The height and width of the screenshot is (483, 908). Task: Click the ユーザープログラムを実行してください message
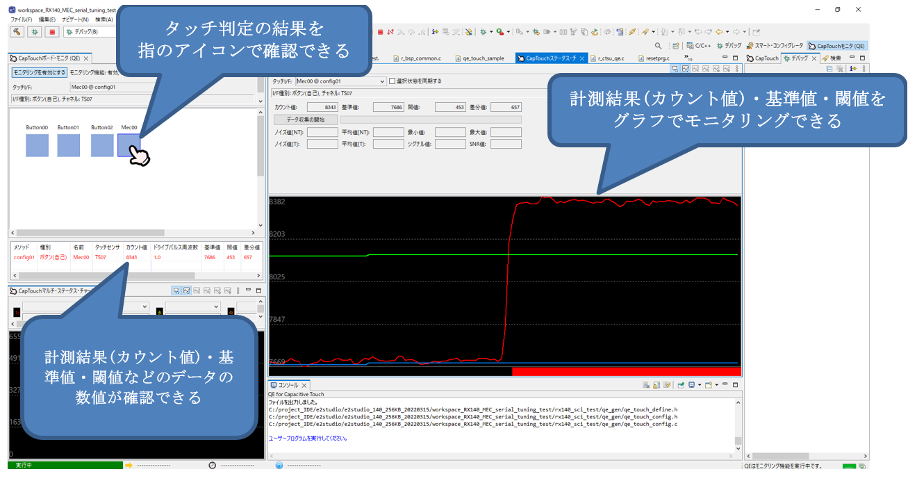308,439
